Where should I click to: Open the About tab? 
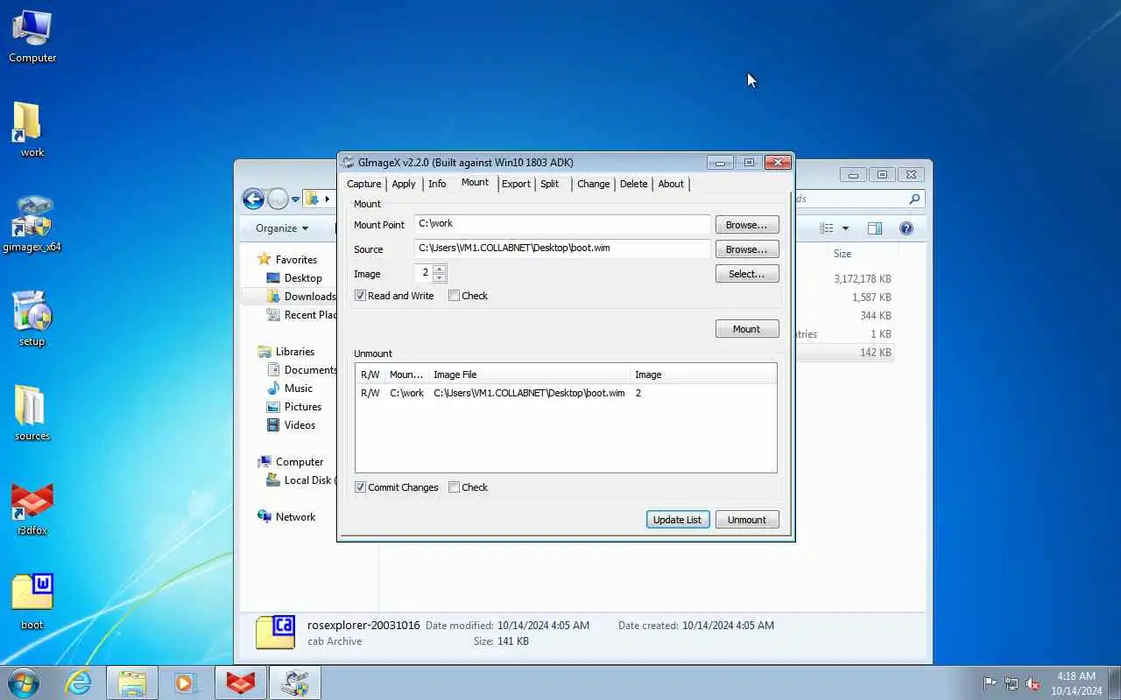pyautogui.click(x=671, y=184)
